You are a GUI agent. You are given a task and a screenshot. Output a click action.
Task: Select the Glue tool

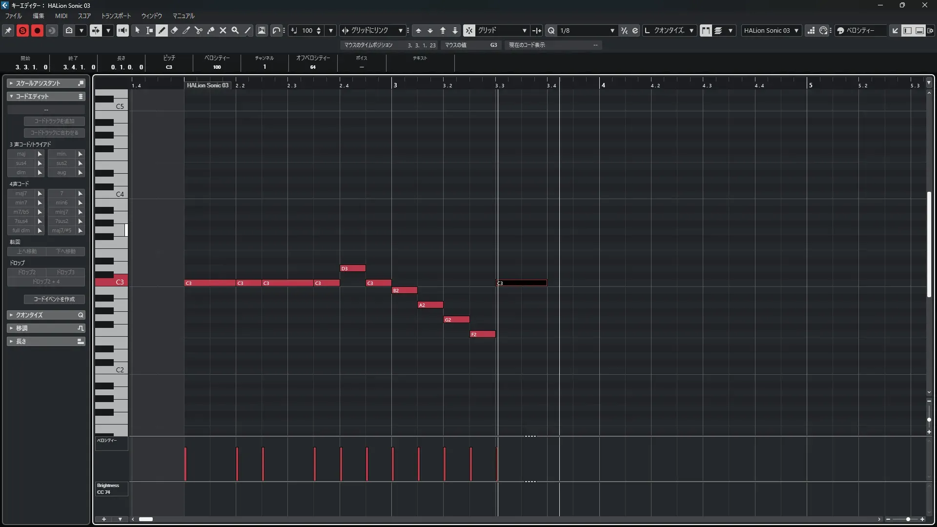click(x=211, y=30)
